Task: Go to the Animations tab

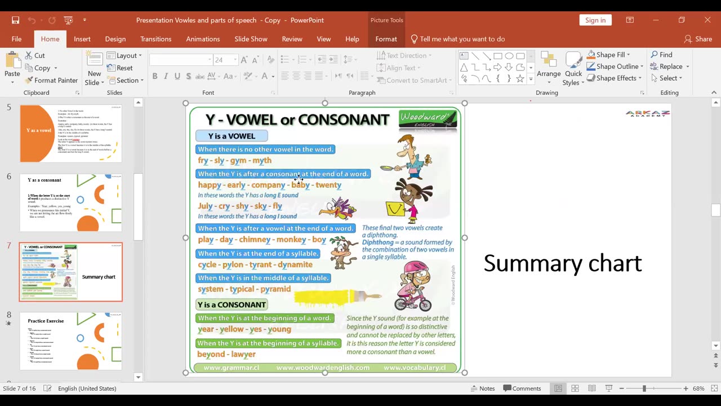Action: click(x=203, y=39)
